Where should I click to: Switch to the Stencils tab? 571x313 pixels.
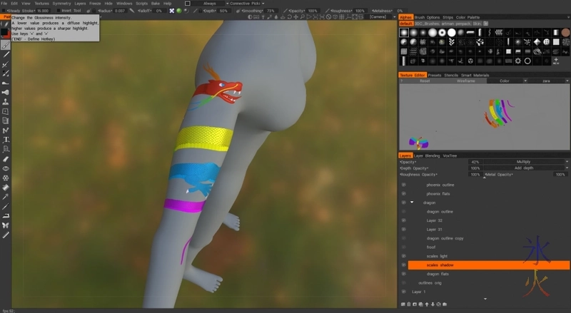pos(451,75)
